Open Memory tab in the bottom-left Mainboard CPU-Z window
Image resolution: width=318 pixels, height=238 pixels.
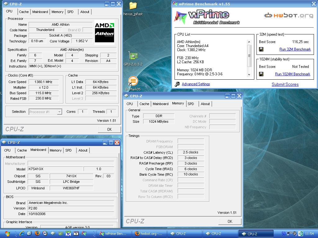point(56,150)
